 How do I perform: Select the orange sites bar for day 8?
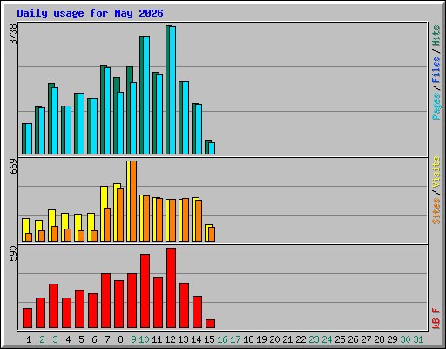pyautogui.click(x=120, y=215)
